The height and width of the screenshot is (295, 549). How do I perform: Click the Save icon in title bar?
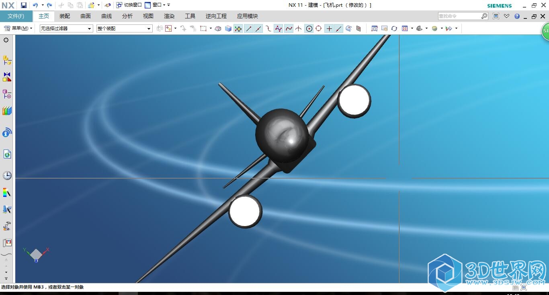click(24, 5)
